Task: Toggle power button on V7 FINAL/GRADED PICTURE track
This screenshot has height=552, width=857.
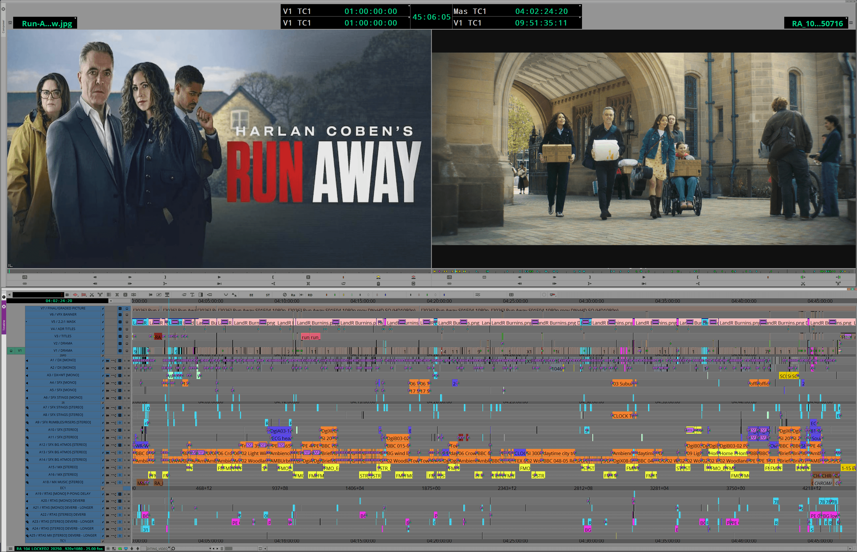Action: (x=120, y=308)
